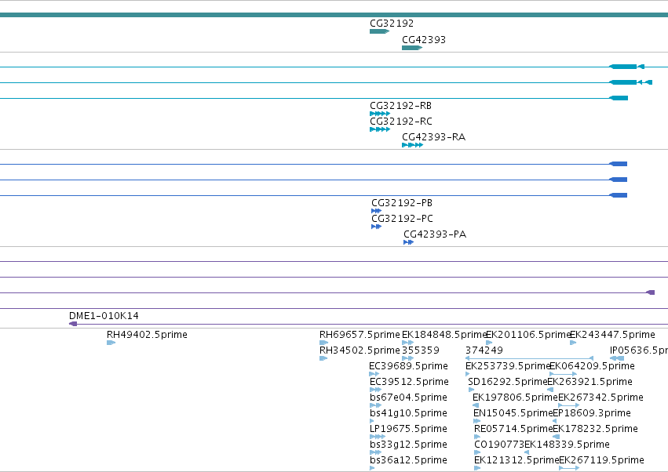Click the EK201106.5prime EST label

[527, 335]
